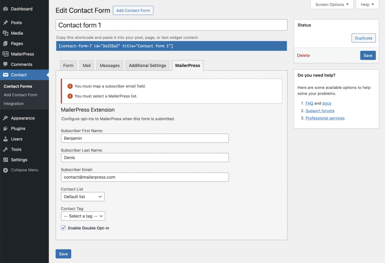Click the Subscriber Email input field
385x263 pixels.
pyautogui.click(x=145, y=177)
